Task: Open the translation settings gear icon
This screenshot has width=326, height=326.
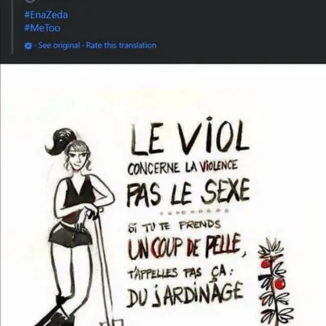Action: tap(29, 46)
